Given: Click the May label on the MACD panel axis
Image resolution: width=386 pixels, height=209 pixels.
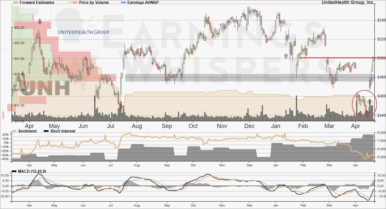Looking at the screenshot, I should [54, 205].
